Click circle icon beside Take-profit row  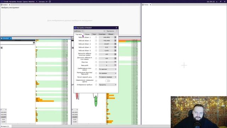click(x=96, y=65)
